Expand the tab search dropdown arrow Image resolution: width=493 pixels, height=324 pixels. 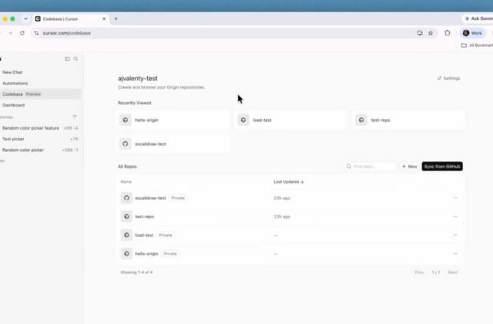click(25, 19)
